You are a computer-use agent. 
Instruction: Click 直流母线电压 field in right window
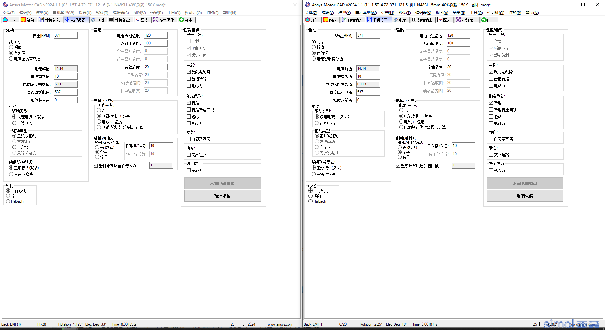(368, 92)
